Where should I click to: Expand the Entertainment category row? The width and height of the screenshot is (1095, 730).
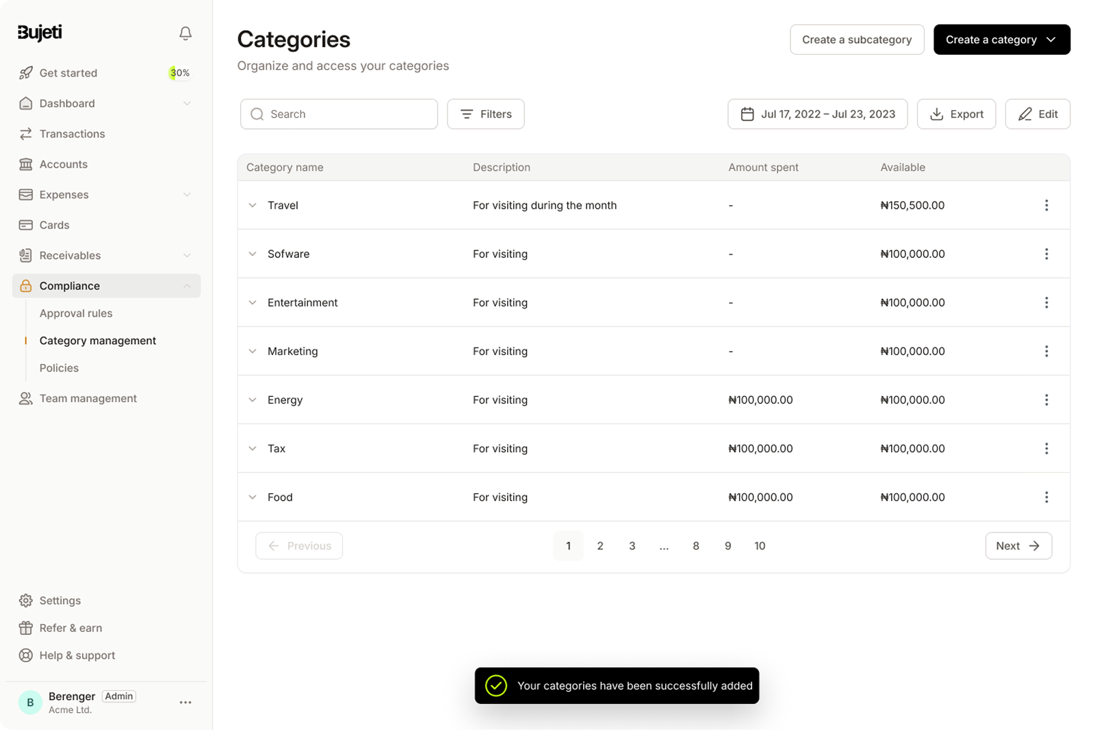click(x=252, y=302)
